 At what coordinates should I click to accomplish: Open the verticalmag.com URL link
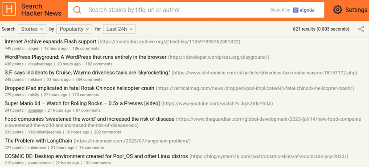pos(255,89)
